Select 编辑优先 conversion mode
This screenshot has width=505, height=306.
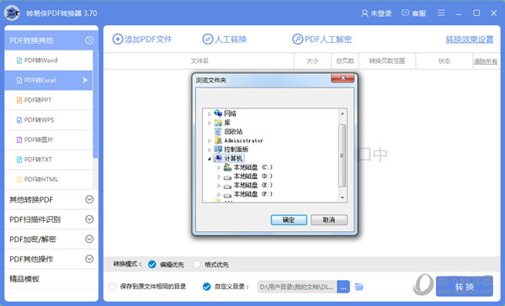click(152, 265)
